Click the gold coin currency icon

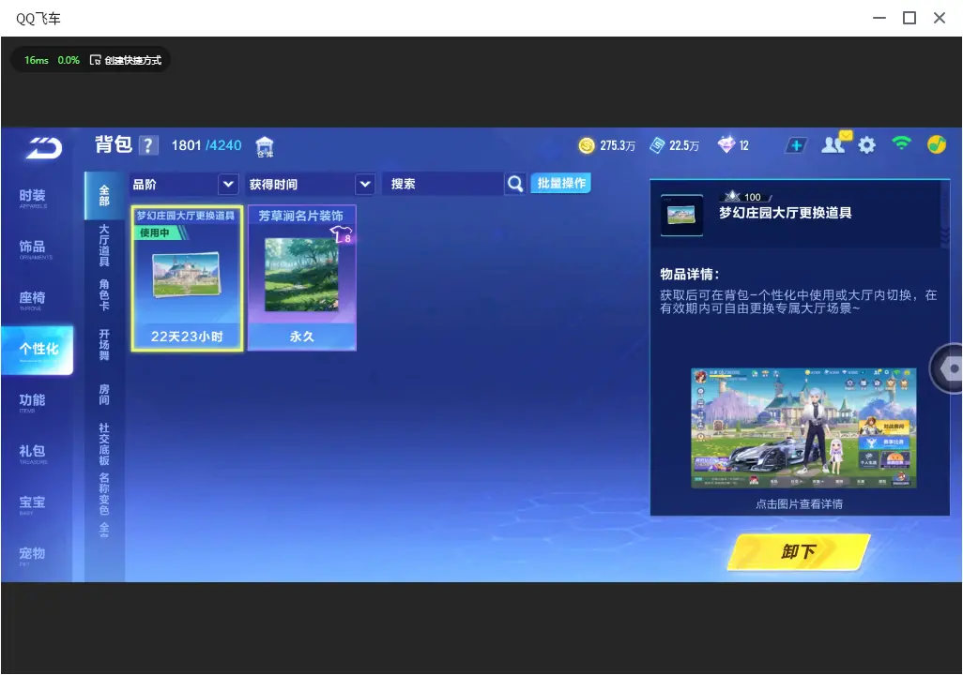tap(587, 145)
